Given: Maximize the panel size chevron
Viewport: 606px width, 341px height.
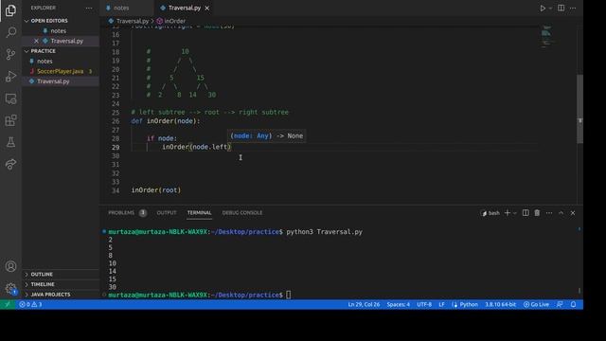Looking at the screenshot, I should (x=561, y=213).
